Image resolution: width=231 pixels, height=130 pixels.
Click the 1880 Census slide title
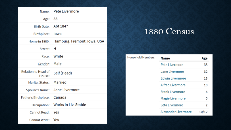tap(169, 32)
